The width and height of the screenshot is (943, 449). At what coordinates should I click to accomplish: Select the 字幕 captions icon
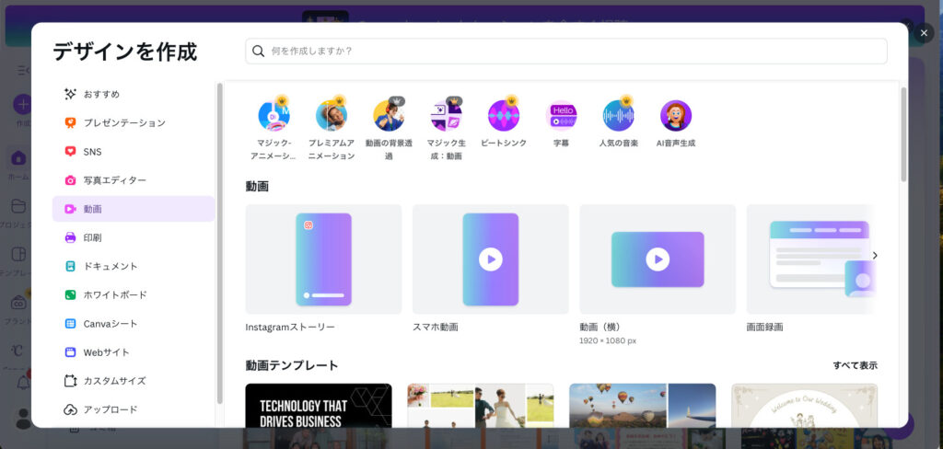tap(561, 116)
